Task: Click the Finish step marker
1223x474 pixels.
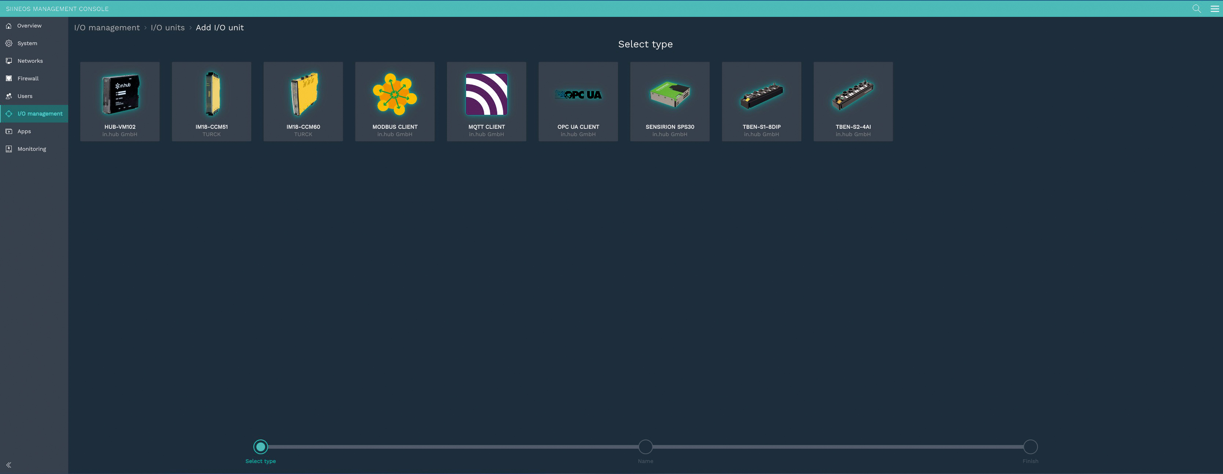Action: point(1030,446)
